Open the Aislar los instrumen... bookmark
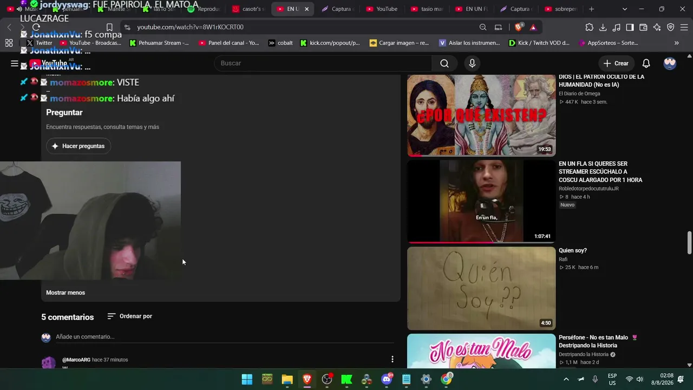The width and height of the screenshot is (693, 390). click(469, 43)
